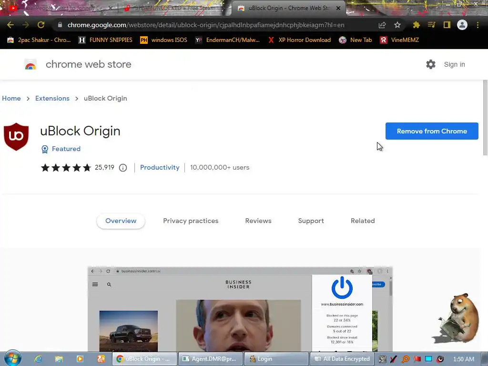Open the Reviews tab
Viewport: 488px width, 366px height.
(258, 221)
